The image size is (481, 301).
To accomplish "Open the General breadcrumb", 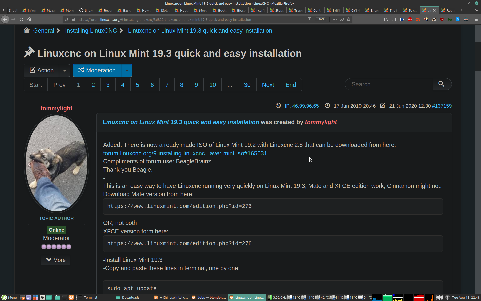I will (44, 31).
